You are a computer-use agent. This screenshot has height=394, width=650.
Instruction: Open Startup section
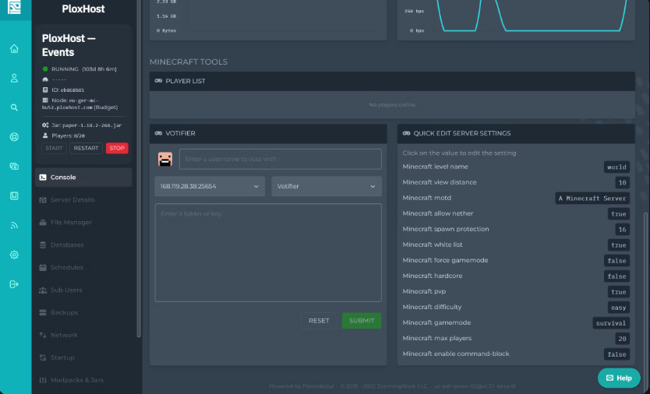click(83, 357)
